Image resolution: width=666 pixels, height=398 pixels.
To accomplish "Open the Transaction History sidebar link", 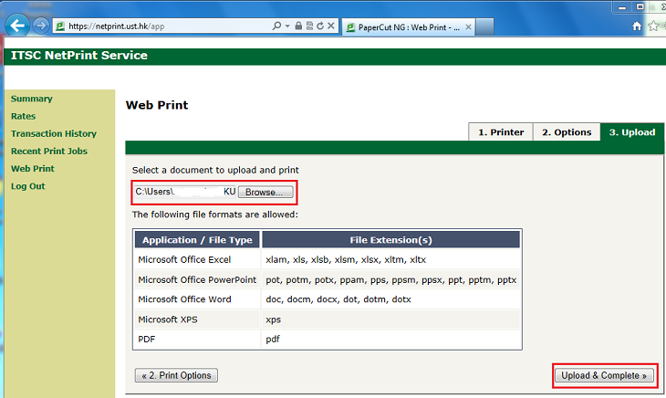I will (x=53, y=134).
